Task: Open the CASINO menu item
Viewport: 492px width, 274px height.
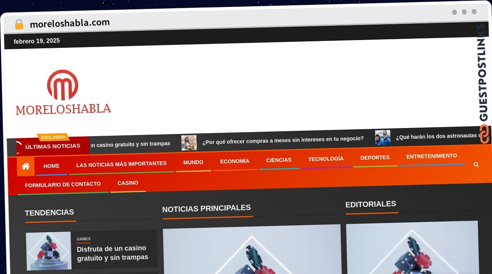Action: [x=128, y=183]
